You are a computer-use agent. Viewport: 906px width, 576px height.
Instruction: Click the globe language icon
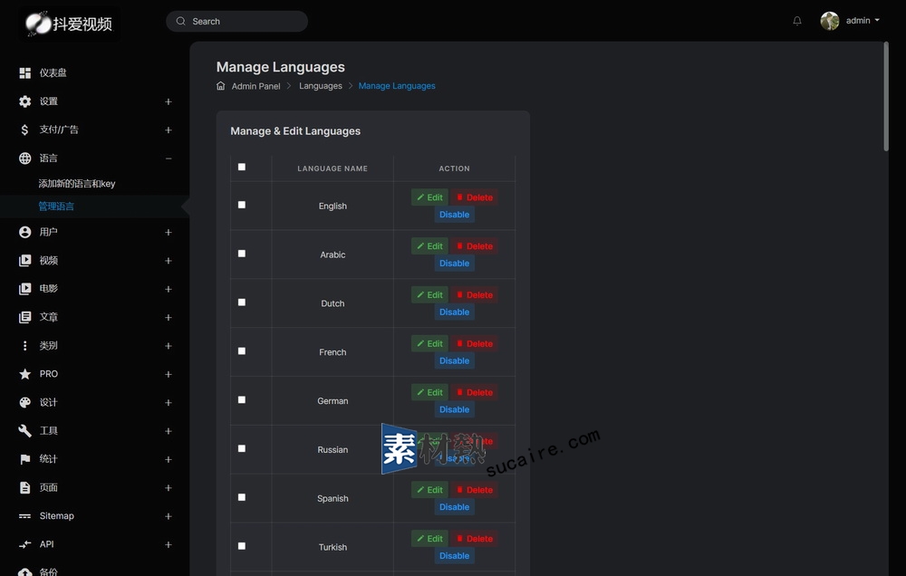click(24, 158)
